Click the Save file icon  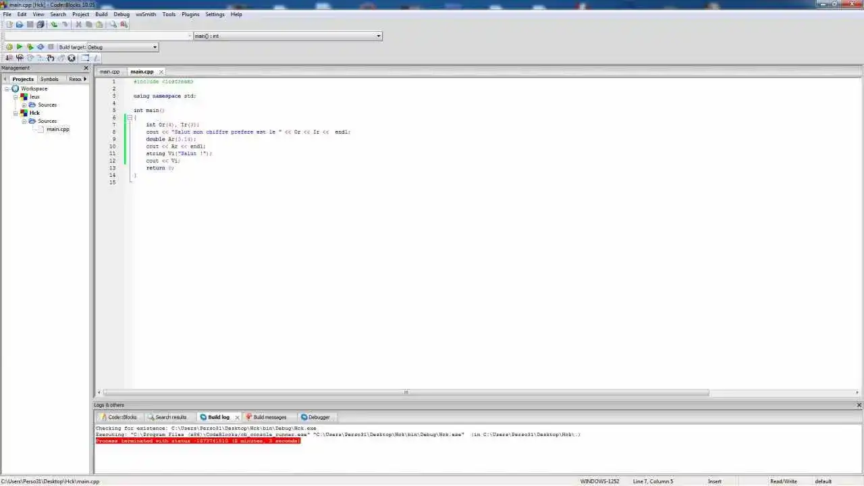point(30,24)
